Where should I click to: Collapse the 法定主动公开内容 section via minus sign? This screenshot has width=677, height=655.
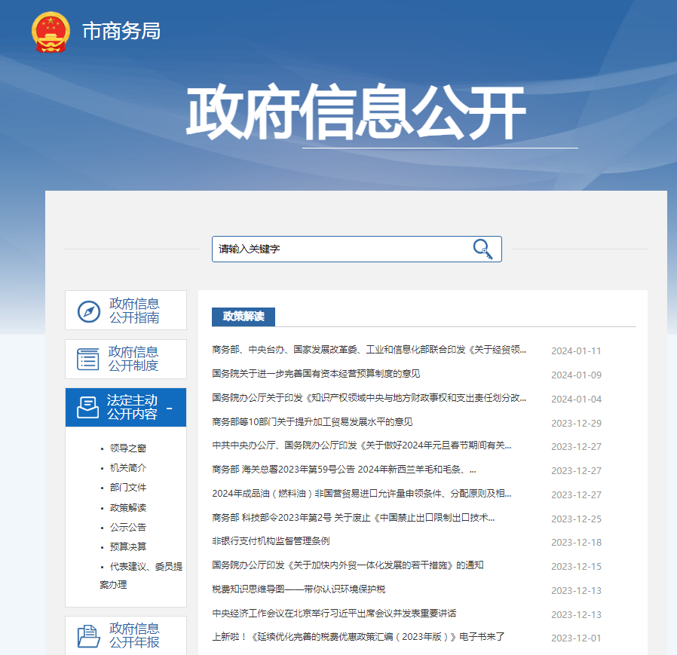170,409
